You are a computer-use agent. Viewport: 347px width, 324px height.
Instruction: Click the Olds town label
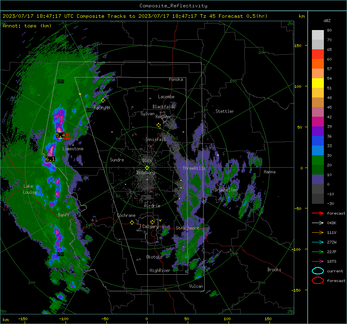(147, 161)
